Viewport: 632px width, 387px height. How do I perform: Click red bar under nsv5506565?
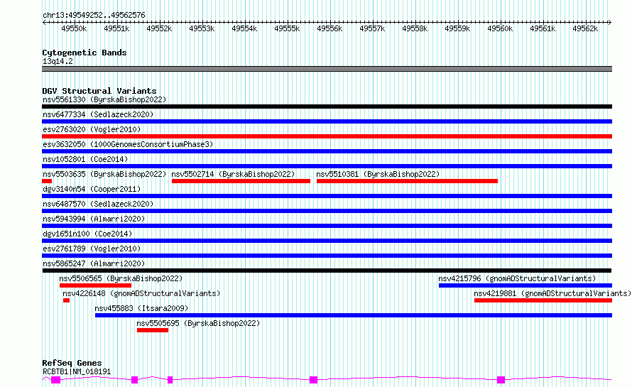[x=96, y=285]
